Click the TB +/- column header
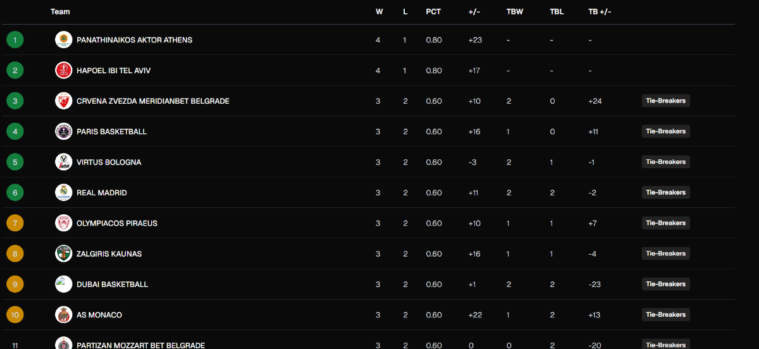 pos(600,12)
